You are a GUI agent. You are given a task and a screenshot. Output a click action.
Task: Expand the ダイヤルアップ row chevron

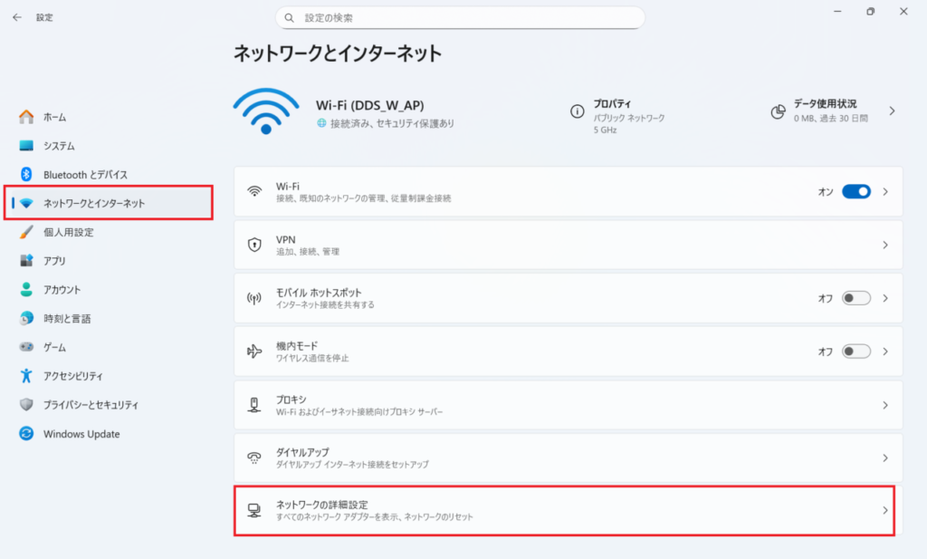click(885, 458)
